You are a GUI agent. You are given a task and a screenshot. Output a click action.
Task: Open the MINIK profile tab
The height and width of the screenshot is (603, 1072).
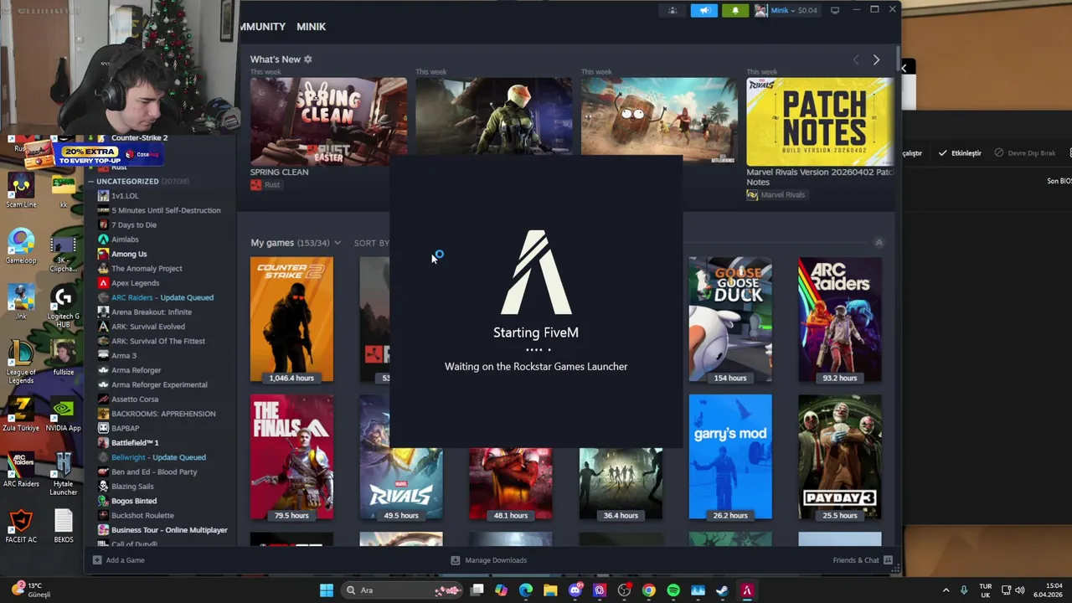pyautogui.click(x=311, y=27)
